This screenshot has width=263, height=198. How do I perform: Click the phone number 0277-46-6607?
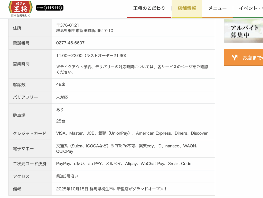coord(70,43)
